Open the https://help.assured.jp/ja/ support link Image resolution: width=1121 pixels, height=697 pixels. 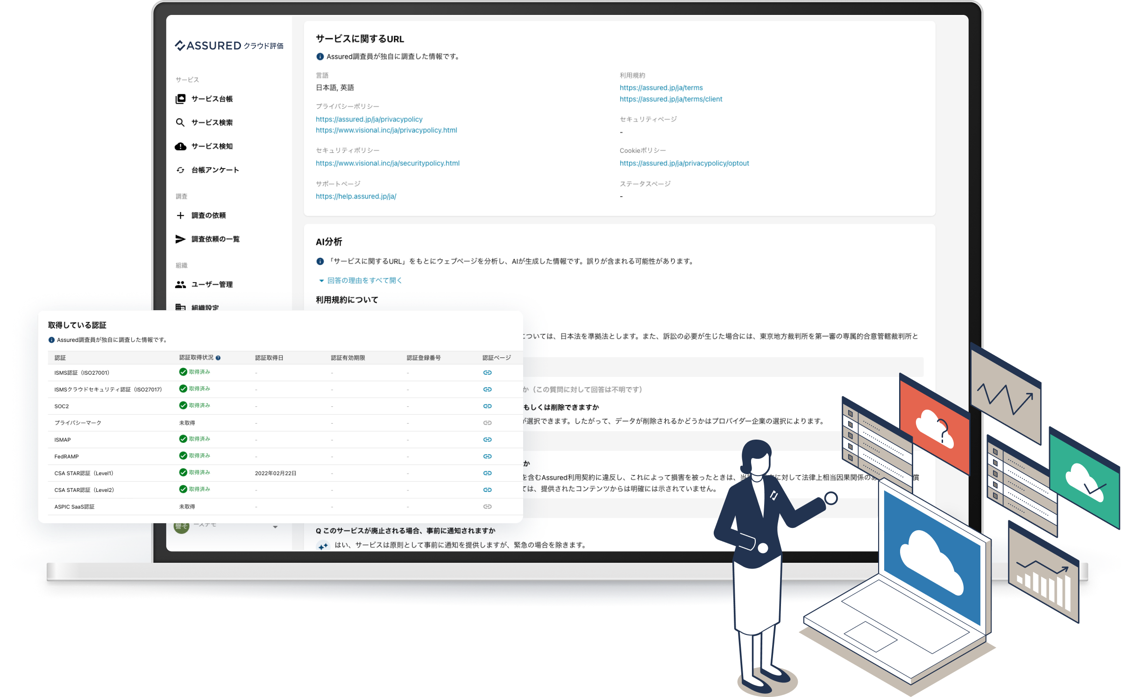[356, 196]
